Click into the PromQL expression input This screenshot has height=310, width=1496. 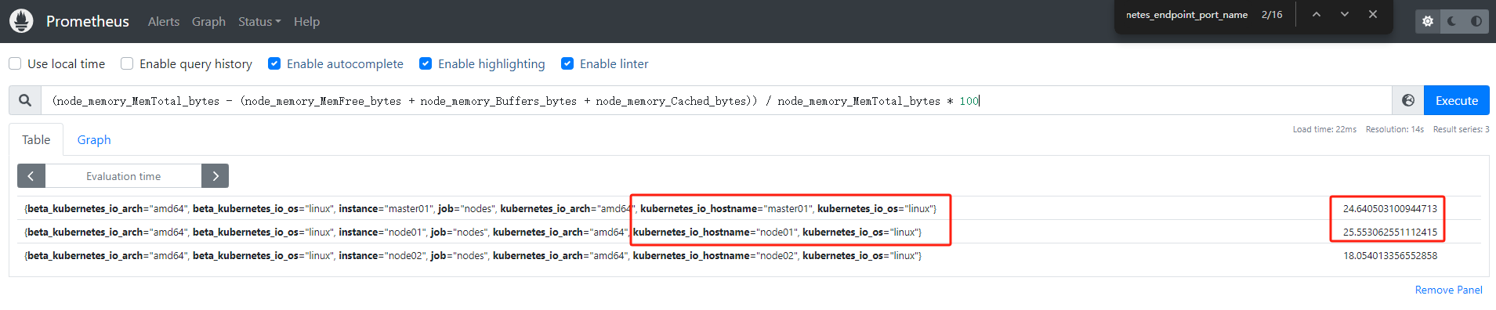(x=716, y=100)
